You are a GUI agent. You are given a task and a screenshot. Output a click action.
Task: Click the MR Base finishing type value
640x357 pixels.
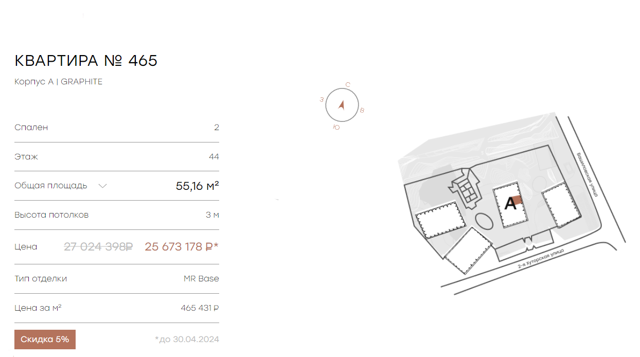coord(201,279)
